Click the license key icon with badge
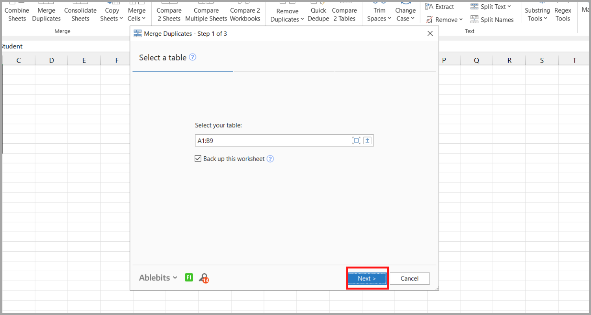Screen dimensions: 591x315 [204, 278]
